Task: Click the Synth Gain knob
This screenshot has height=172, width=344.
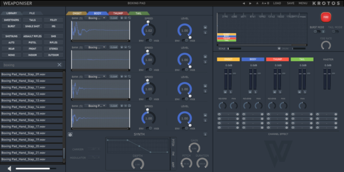Action: point(194,148)
